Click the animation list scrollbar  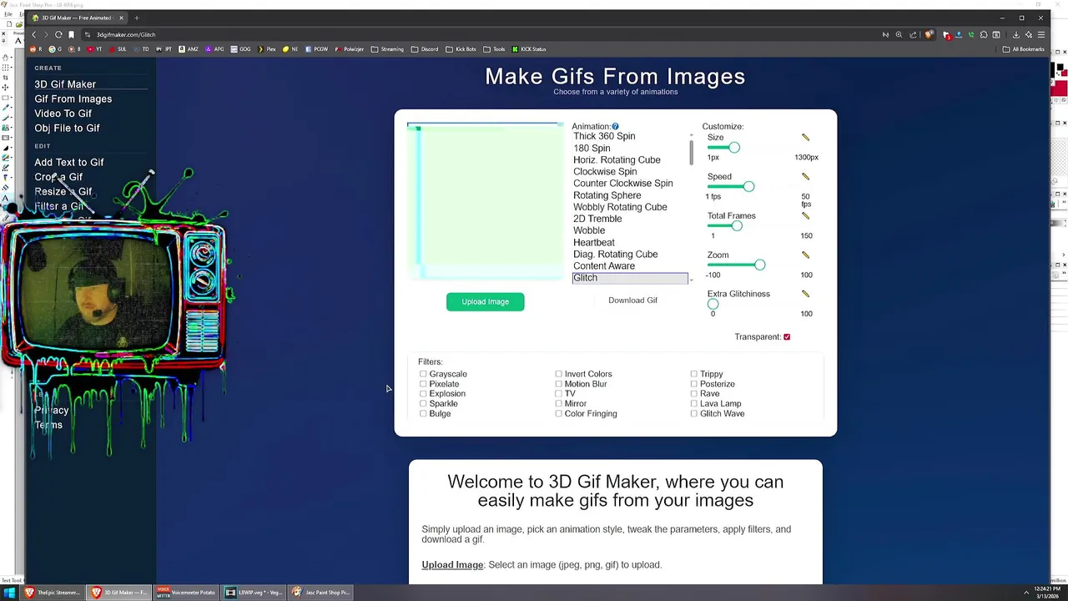click(x=691, y=151)
